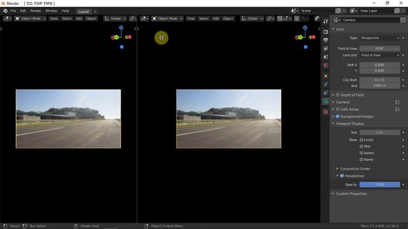This screenshot has width=408, height=229.
Task: Check the Name display option
Action: (361, 160)
